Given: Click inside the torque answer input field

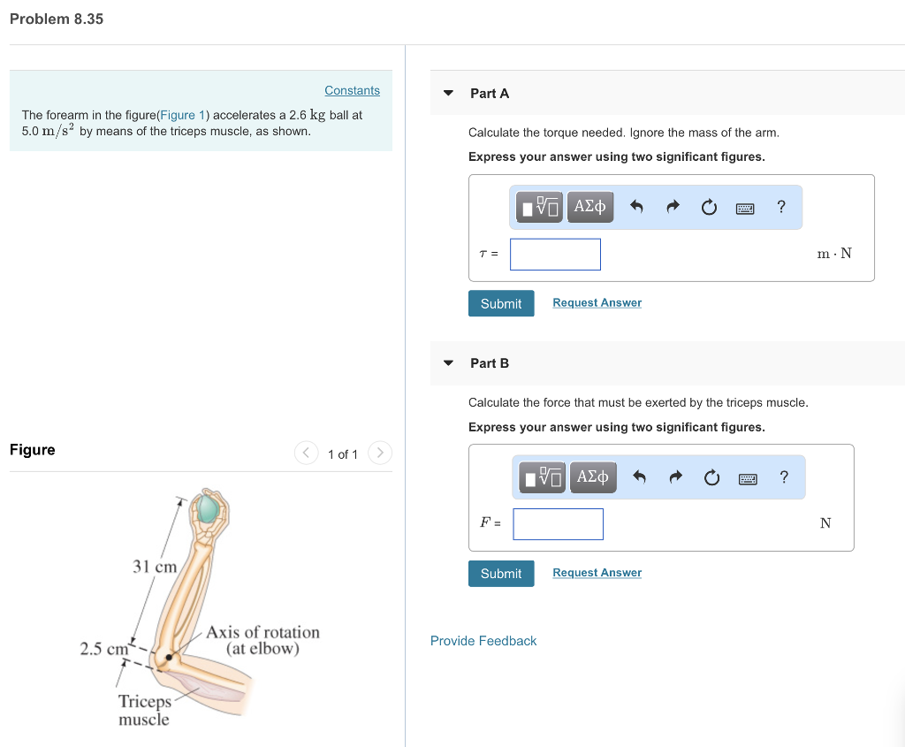Looking at the screenshot, I should coord(555,254).
